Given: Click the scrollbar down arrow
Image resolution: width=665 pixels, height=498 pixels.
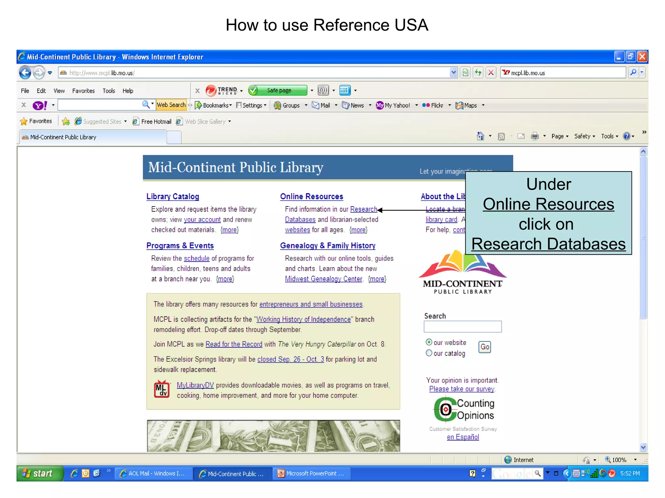Looking at the screenshot, I should [643, 447].
